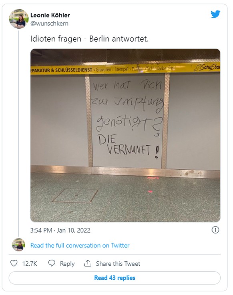Image resolution: width=233 pixels, height=295 pixels.
Task: Click the 3:54 PM Jan 10, 2022 timestamp
Action: pyautogui.click(x=60, y=230)
